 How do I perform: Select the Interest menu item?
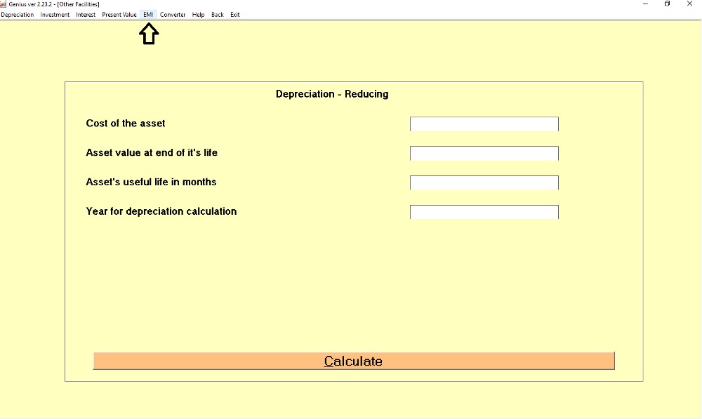point(86,15)
